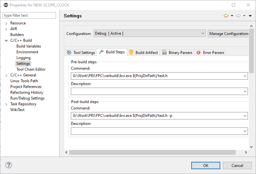Screen dimensions: 256x174
Task: Click the Manage Configurations button
Action: (228, 34)
